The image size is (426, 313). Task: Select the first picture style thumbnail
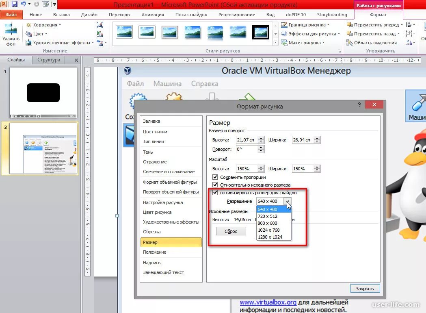click(x=124, y=32)
